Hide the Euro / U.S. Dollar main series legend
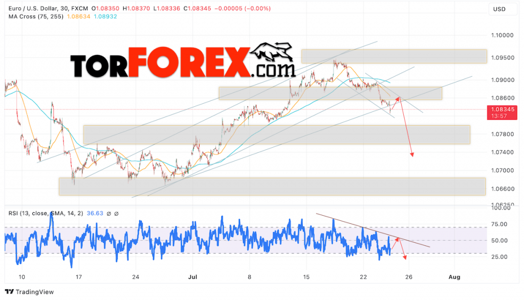524x300 pixels. (31, 7)
